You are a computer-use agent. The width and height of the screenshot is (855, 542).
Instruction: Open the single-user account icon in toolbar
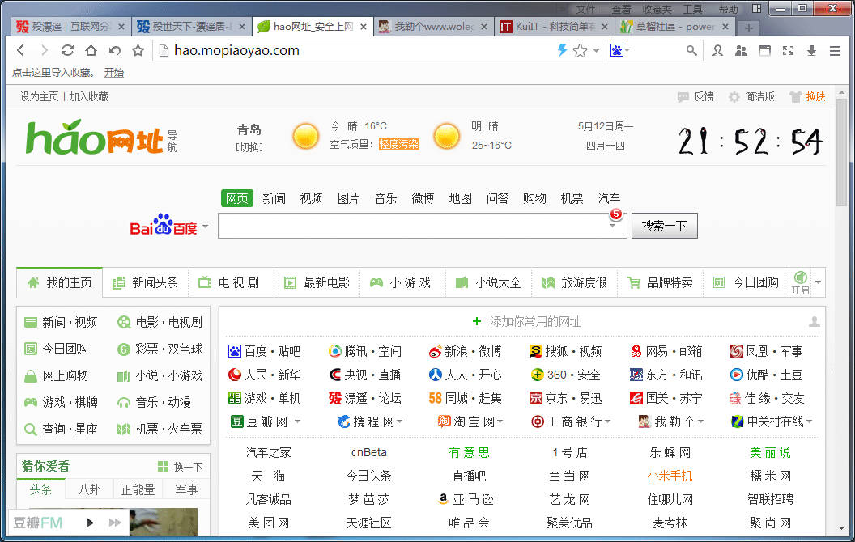pos(717,51)
